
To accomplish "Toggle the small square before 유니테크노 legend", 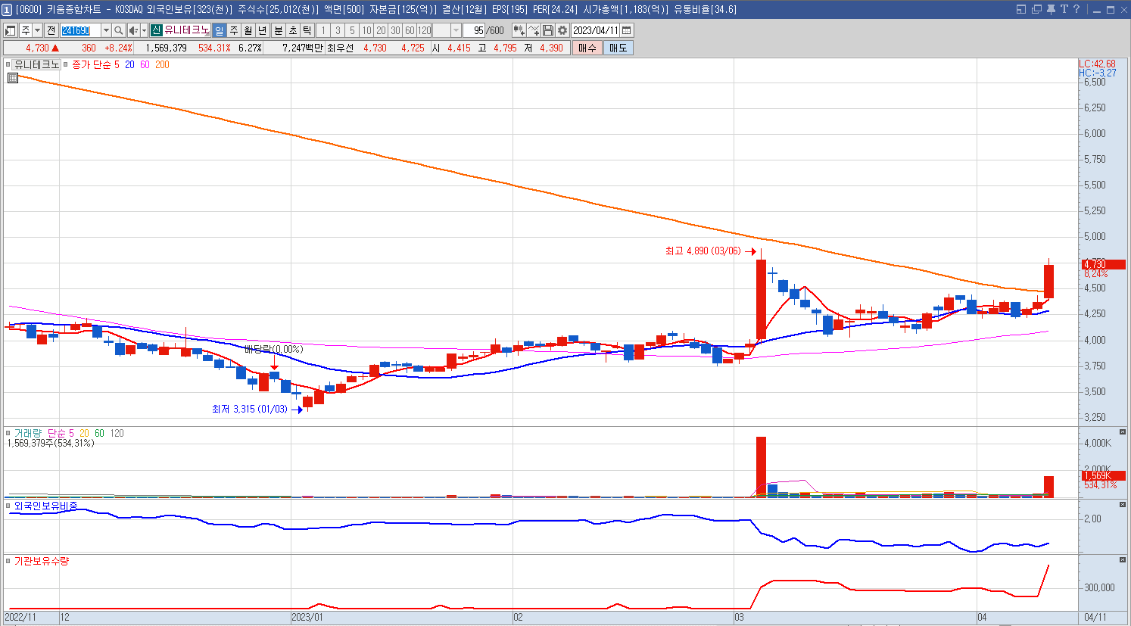I will [8, 64].
